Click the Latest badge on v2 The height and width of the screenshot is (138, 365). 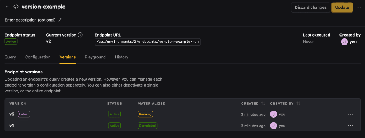click(x=24, y=114)
